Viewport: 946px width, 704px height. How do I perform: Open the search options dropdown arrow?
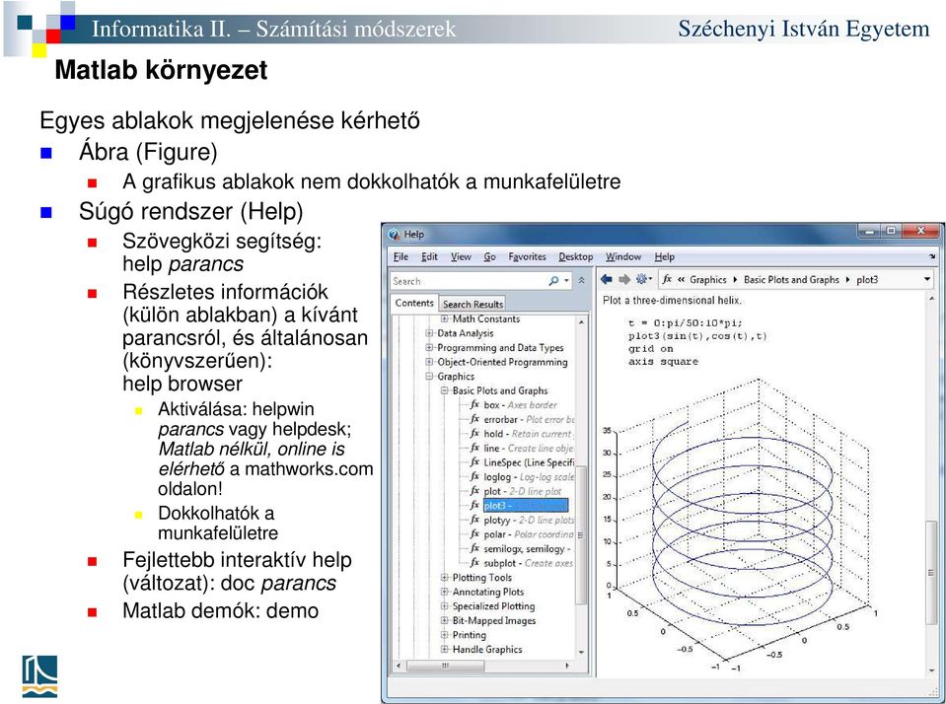566,281
